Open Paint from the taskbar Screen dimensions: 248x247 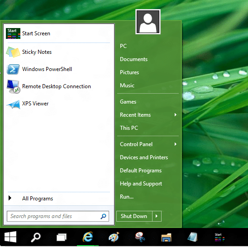point(114,237)
